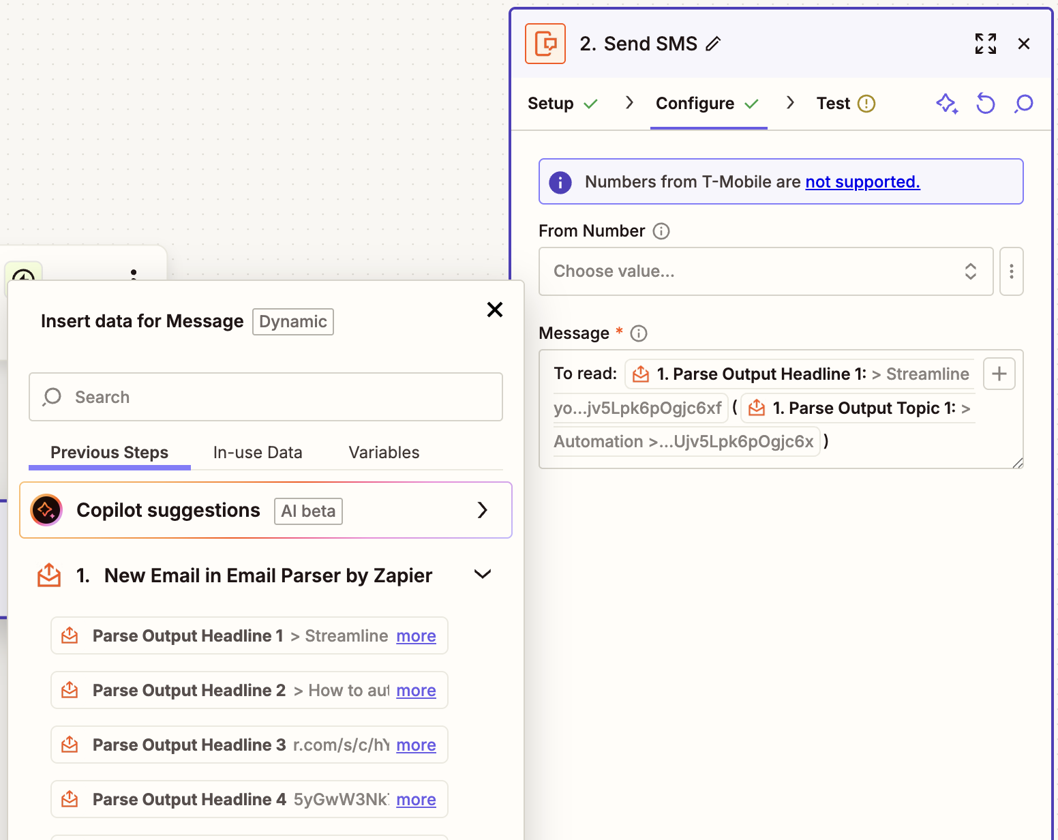Viewport: 1058px width, 840px height.
Task: Insert Parse Output Headline 3 data
Action: (x=250, y=745)
